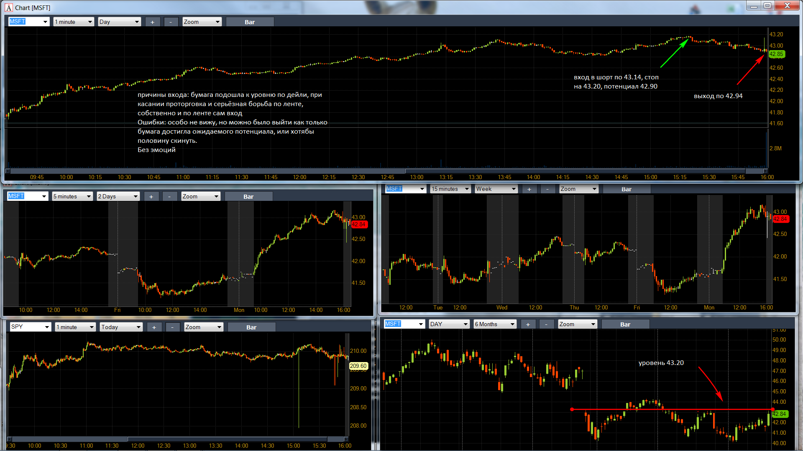Image resolution: width=803 pixels, height=451 pixels.
Task: Click the green 42.85 price label in main chart
Action: coord(777,54)
